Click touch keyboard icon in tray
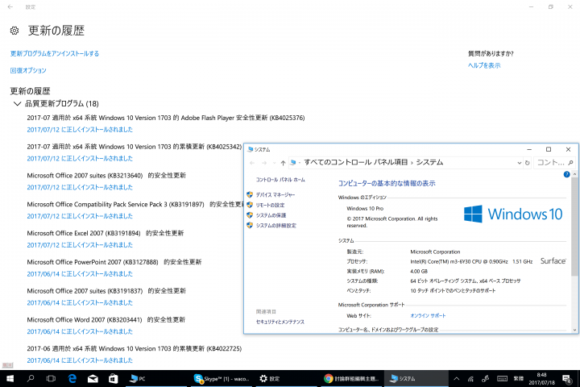 pyautogui.click(x=502, y=378)
